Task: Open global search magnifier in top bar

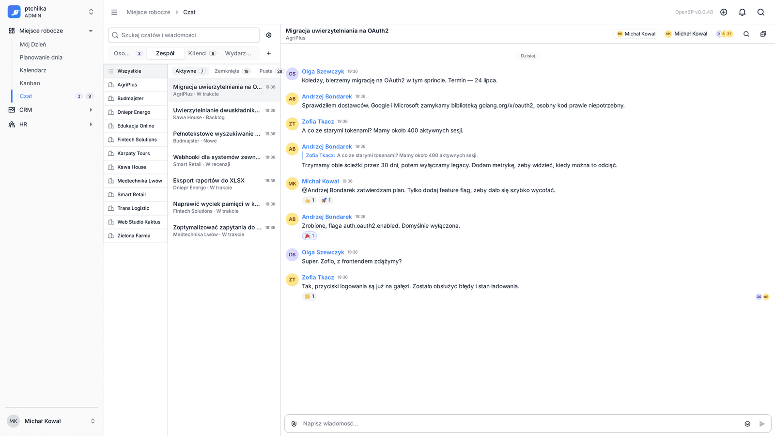Action: pos(761,12)
